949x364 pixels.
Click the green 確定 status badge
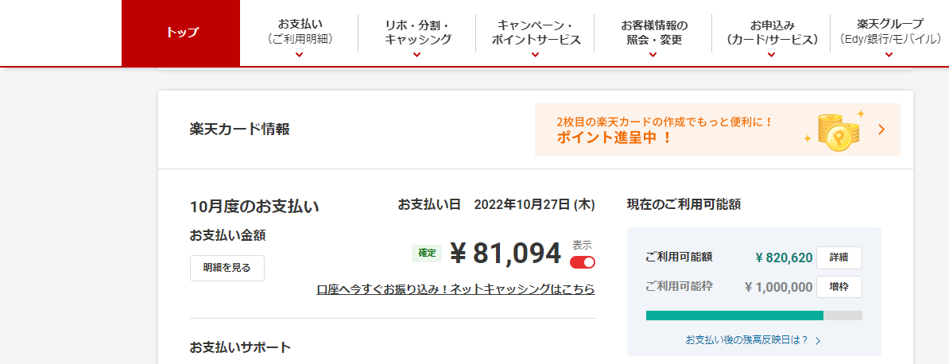(427, 253)
